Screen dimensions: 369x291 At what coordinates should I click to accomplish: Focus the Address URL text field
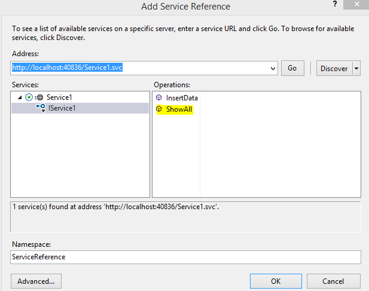click(x=138, y=68)
